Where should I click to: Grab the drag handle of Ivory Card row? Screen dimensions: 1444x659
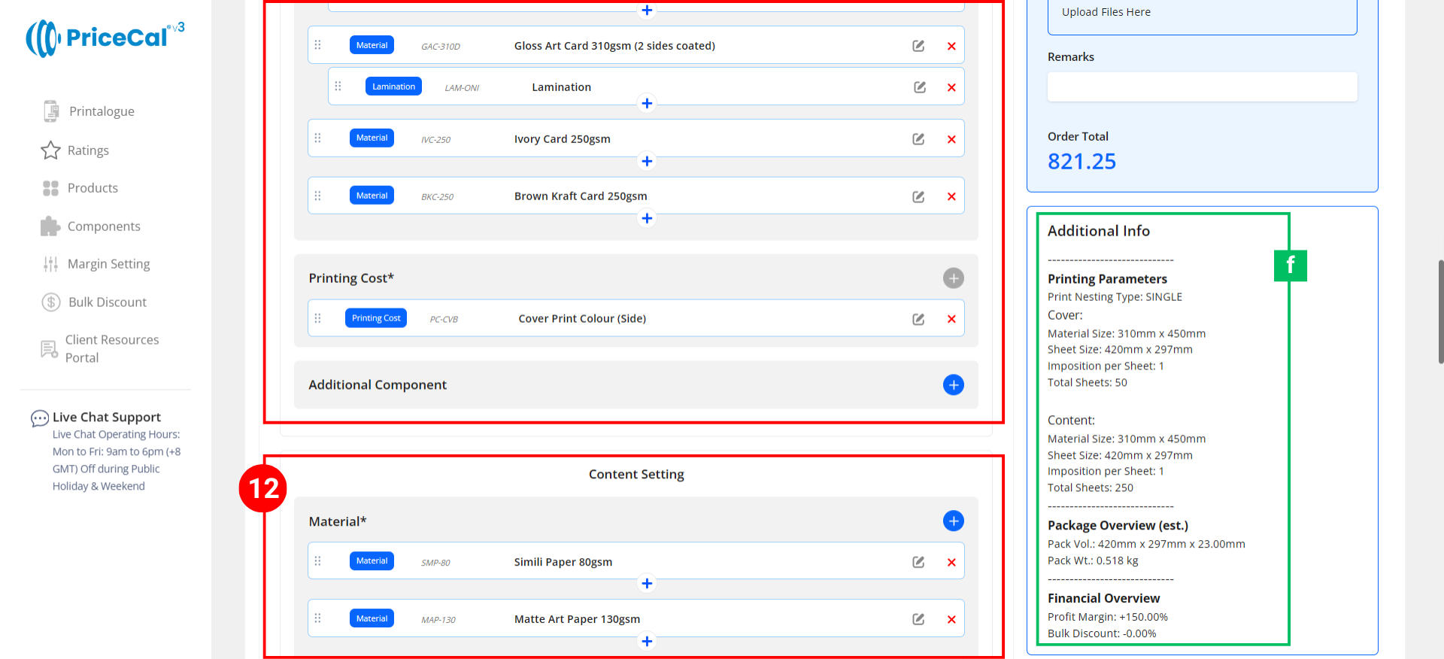317,138
